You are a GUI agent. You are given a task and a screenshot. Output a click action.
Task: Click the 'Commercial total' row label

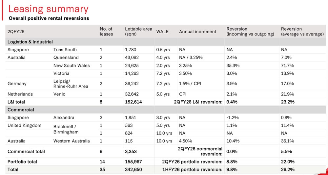(x=26, y=152)
